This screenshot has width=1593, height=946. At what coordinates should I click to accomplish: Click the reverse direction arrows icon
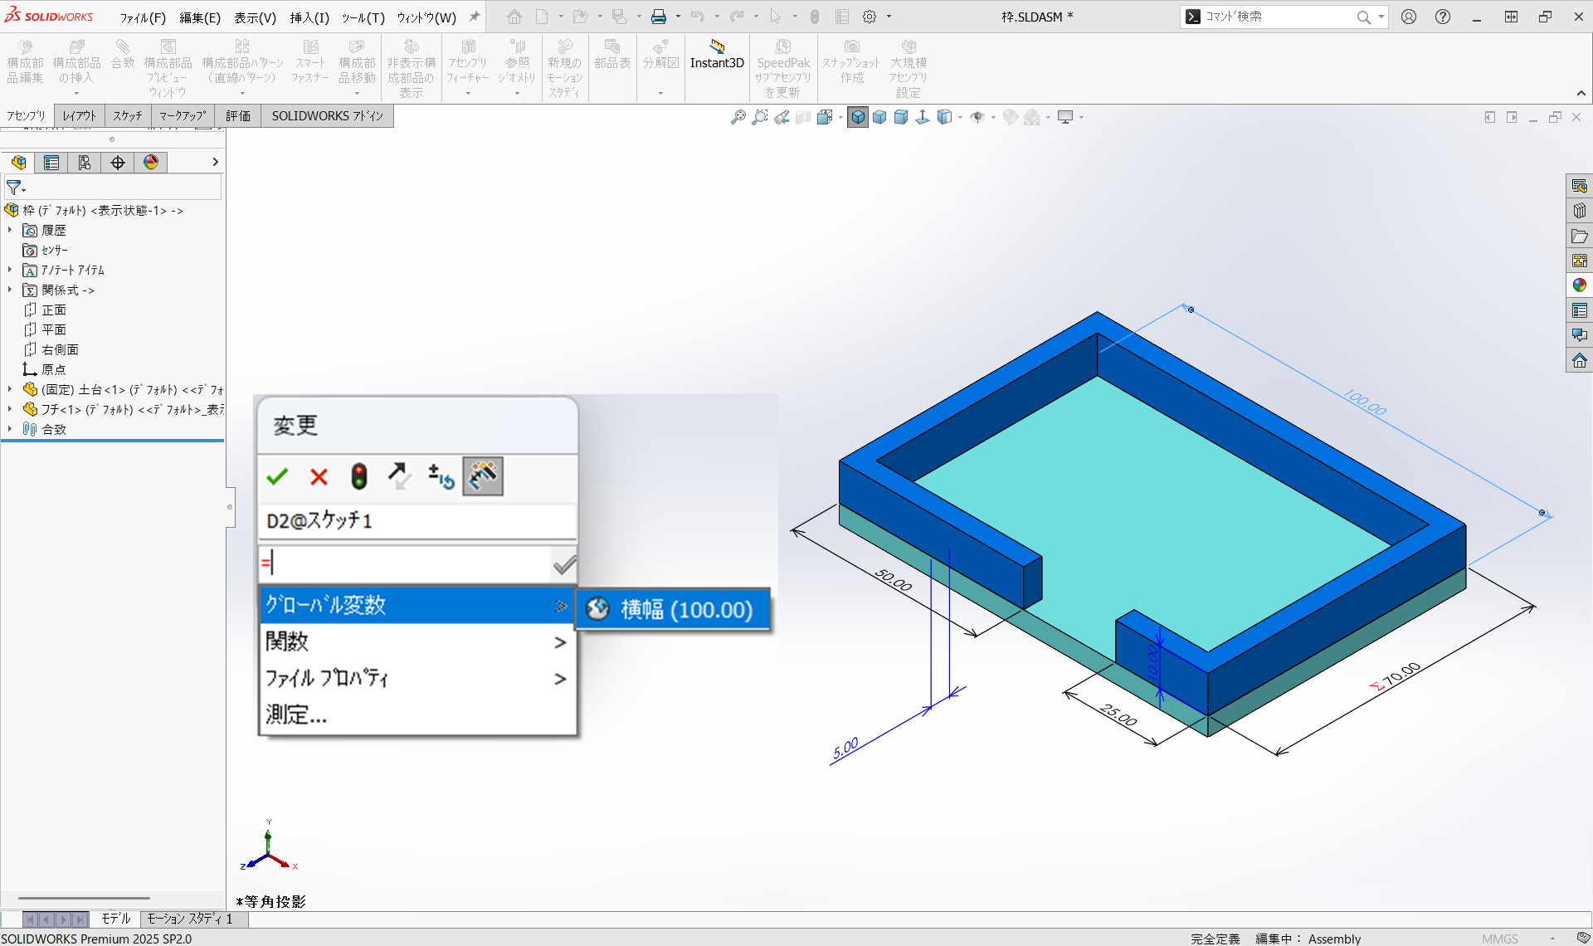[399, 476]
